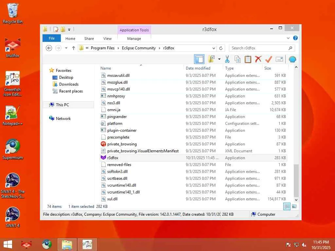
Task: Expand the address bar history dropdown
Action: [x=214, y=48]
